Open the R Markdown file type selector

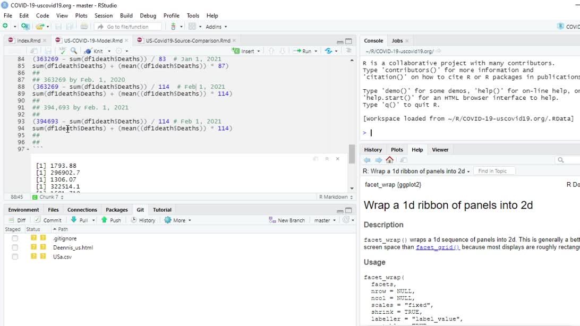(336, 197)
